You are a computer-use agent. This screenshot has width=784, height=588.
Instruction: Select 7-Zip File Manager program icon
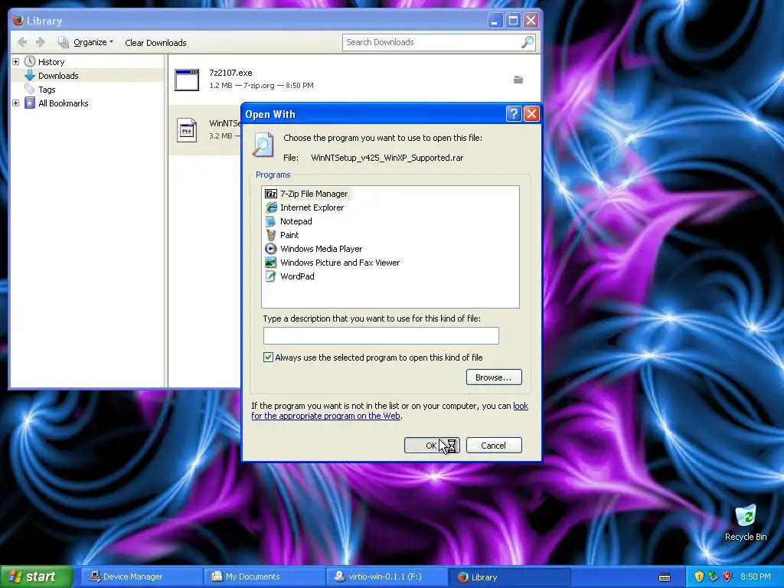pyautogui.click(x=271, y=194)
